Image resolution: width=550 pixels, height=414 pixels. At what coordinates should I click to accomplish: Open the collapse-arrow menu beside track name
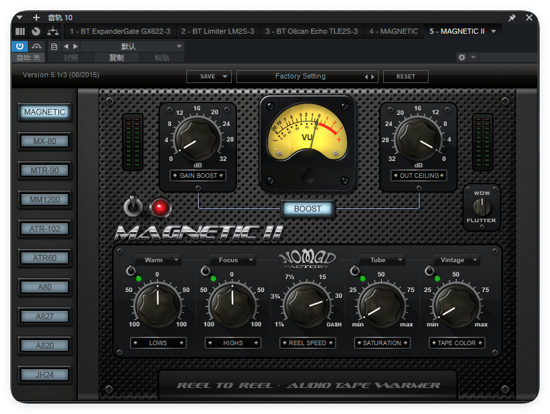[x=19, y=17]
